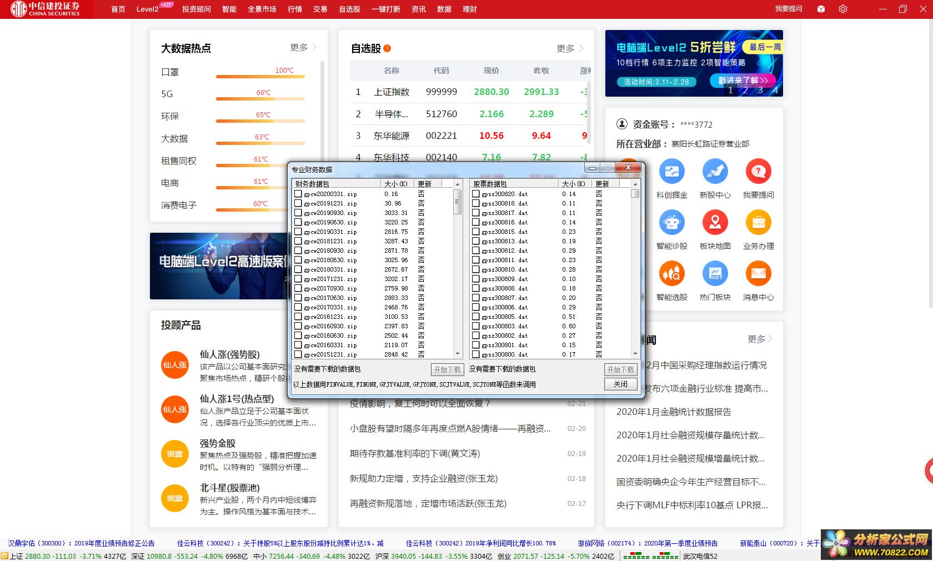Open the 热门板块 HOT icon
Screen dimensions: 933x561
pos(715,274)
